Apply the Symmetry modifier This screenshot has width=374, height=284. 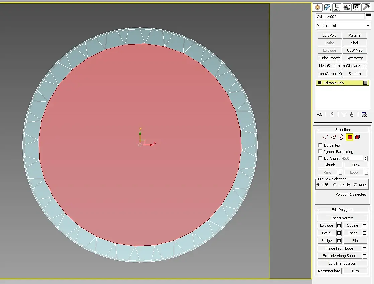click(355, 58)
